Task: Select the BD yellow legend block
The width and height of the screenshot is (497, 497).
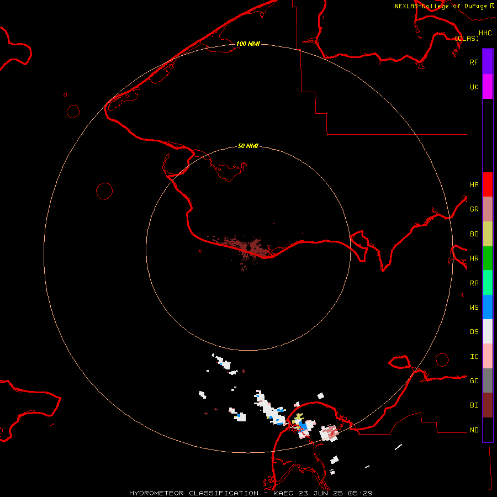Action: click(488, 234)
